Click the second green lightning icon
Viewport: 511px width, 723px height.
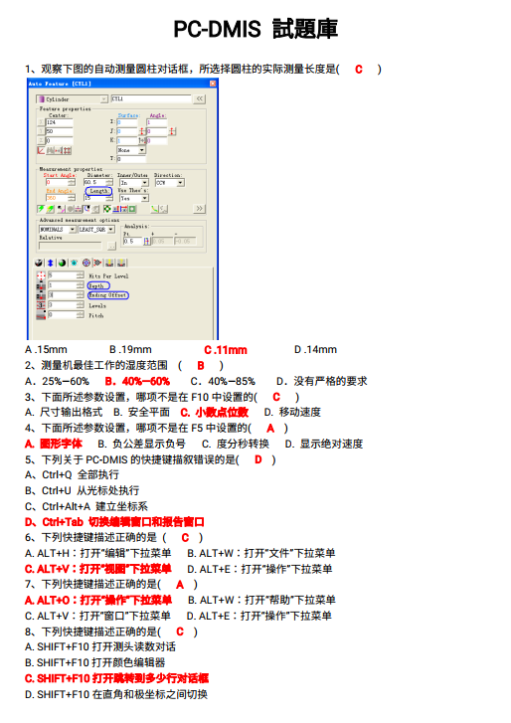pos(51,209)
